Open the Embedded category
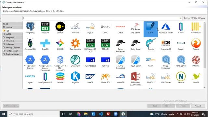Screen dimensions: 208x117 coord(12,44)
